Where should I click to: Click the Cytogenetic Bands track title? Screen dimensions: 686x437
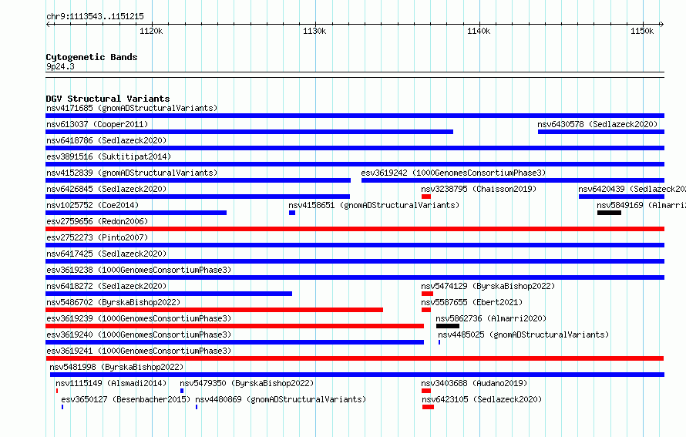tap(92, 57)
